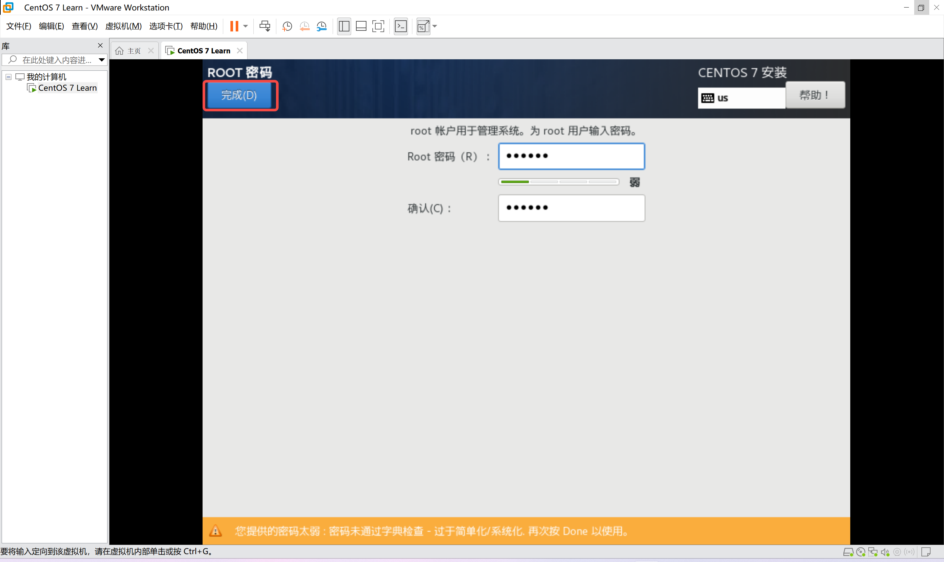Click the hard disk device status icon
The width and height of the screenshot is (944, 562).
click(848, 552)
